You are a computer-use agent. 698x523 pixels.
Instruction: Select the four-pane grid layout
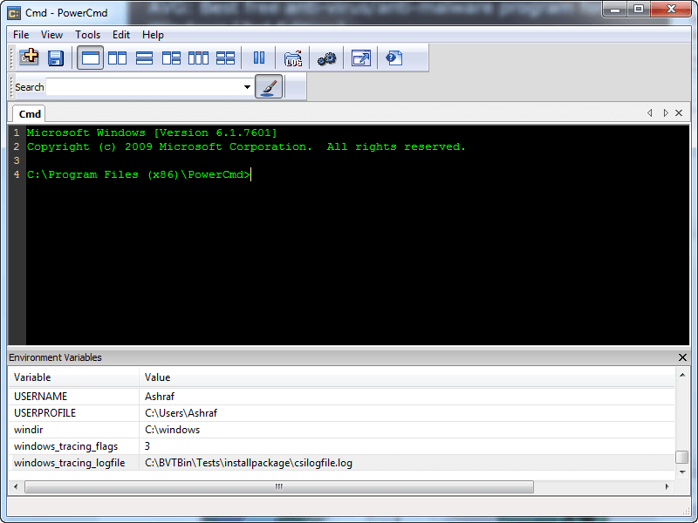tap(226, 58)
